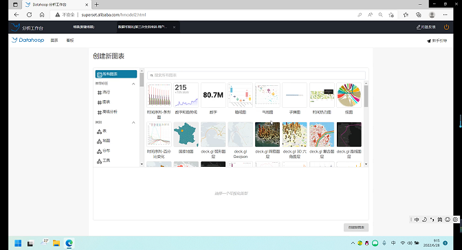Click the category sidebar scrollbar thumb

click(x=142, y=80)
